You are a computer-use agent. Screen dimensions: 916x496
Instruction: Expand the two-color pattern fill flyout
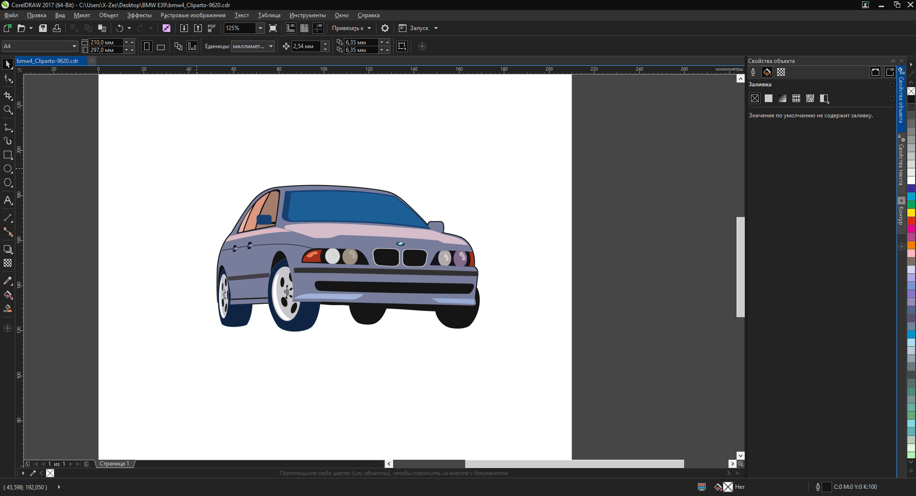(824, 98)
